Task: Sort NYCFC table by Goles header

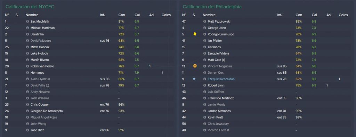Action: 166,15
